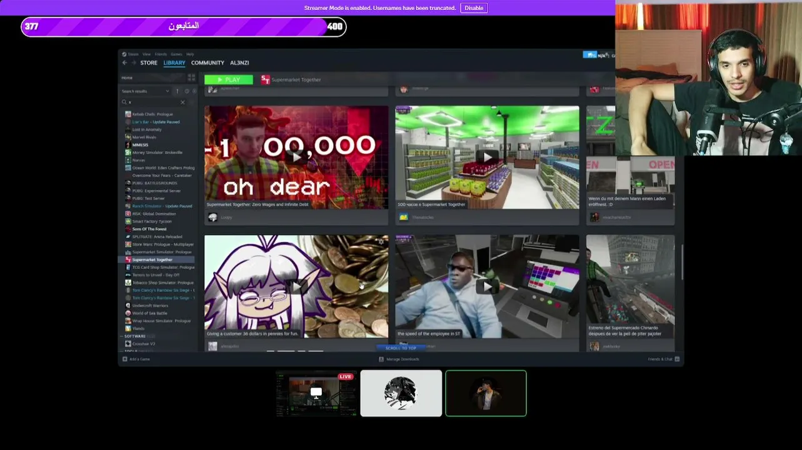Click the SCROLL TO TOP button
Screen dimensions: 802x450
[x=401, y=348]
